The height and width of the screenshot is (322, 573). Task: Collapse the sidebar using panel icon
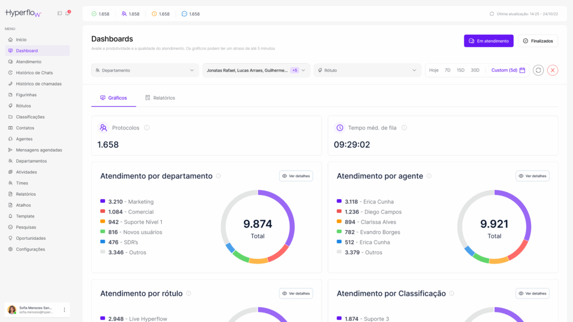tap(60, 13)
